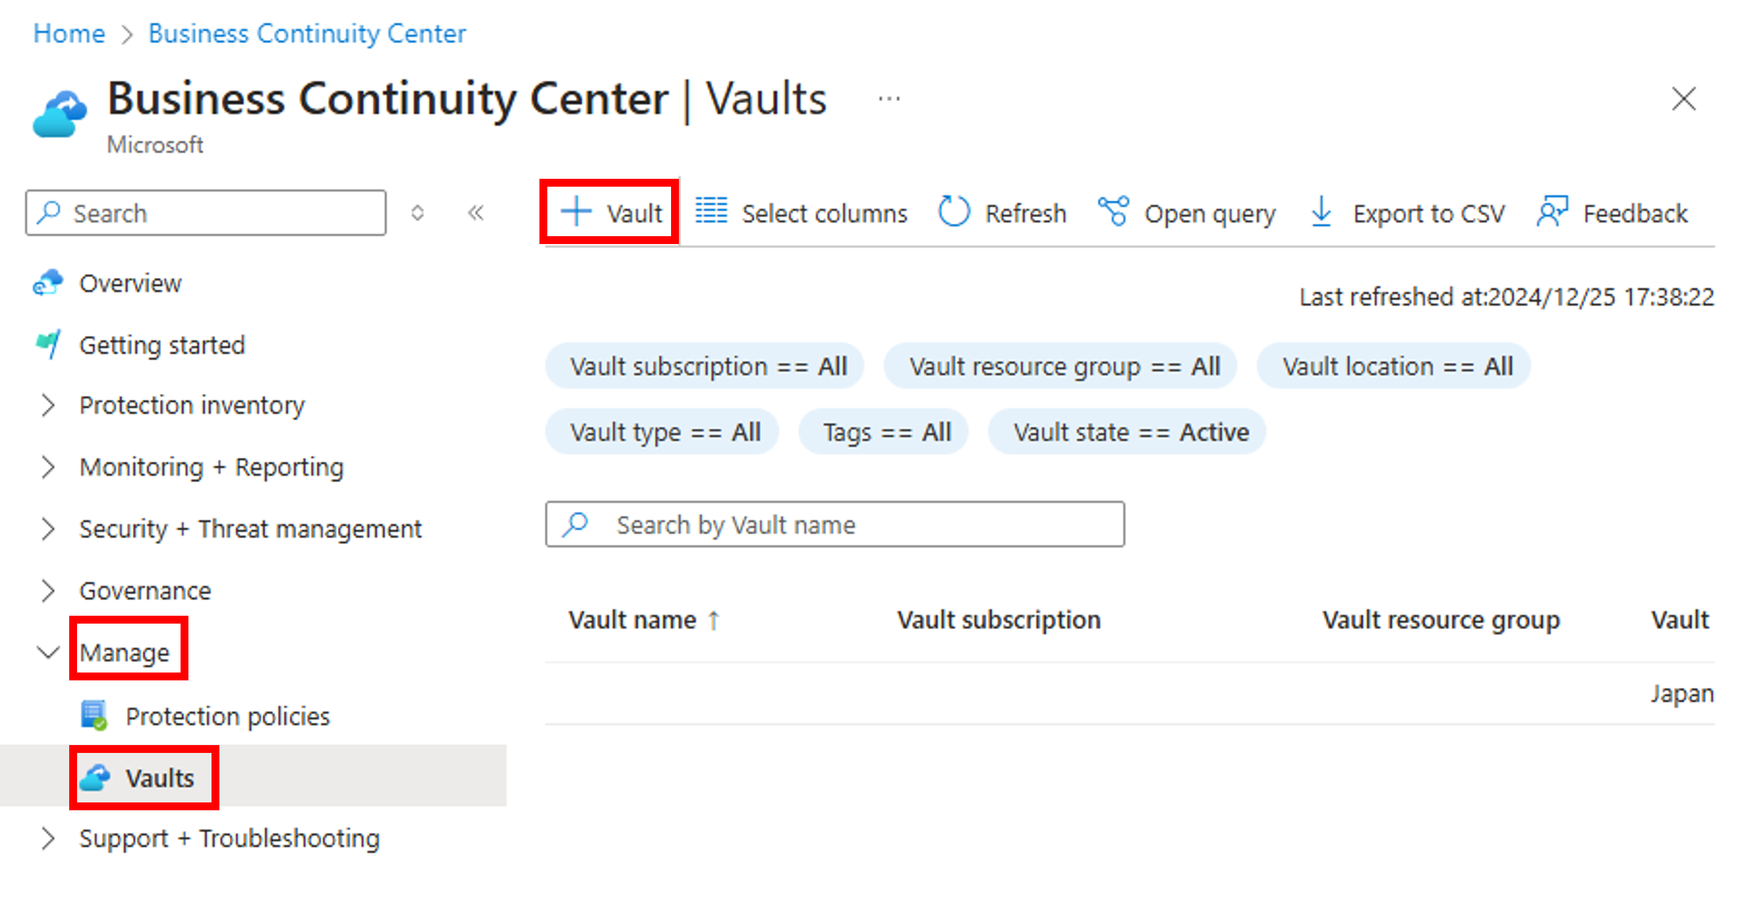
Task: Select Protection policies in sidebar
Action: (x=227, y=716)
